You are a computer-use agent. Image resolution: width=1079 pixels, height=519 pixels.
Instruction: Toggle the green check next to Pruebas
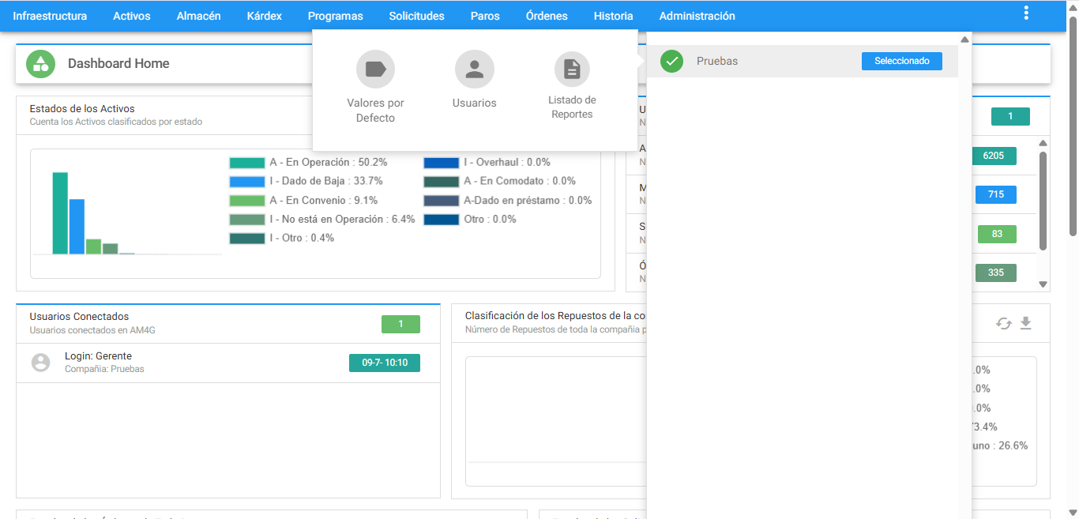coord(671,61)
